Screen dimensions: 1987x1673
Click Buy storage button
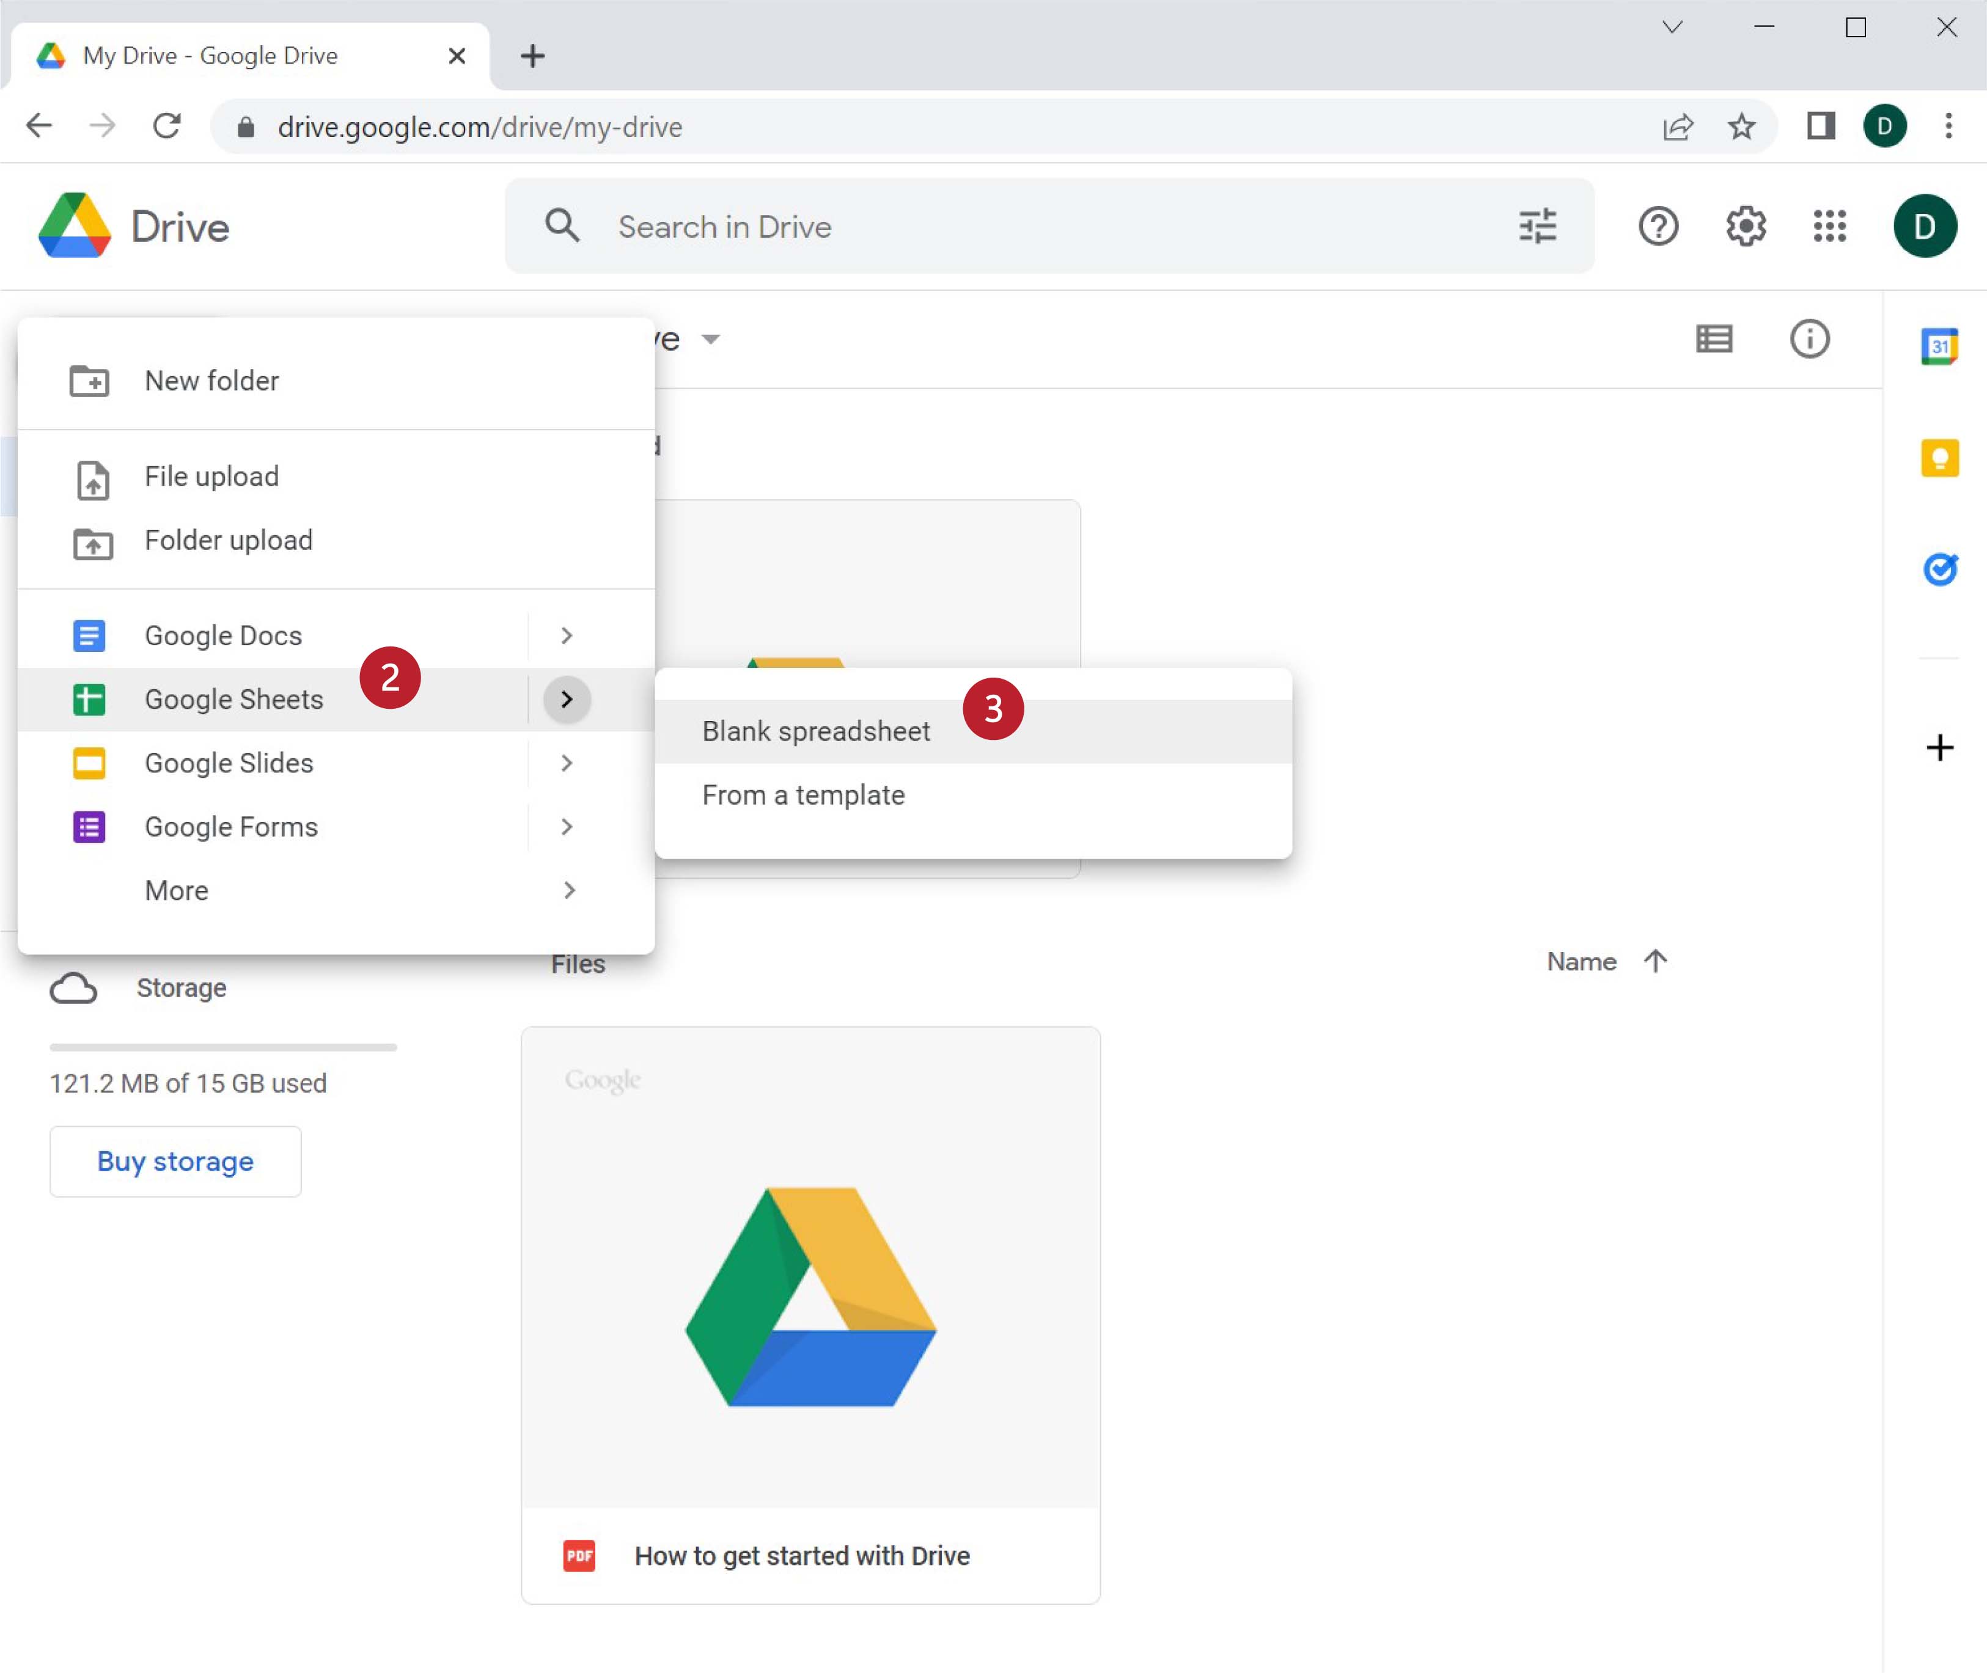pyautogui.click(x=175, y=1161)
